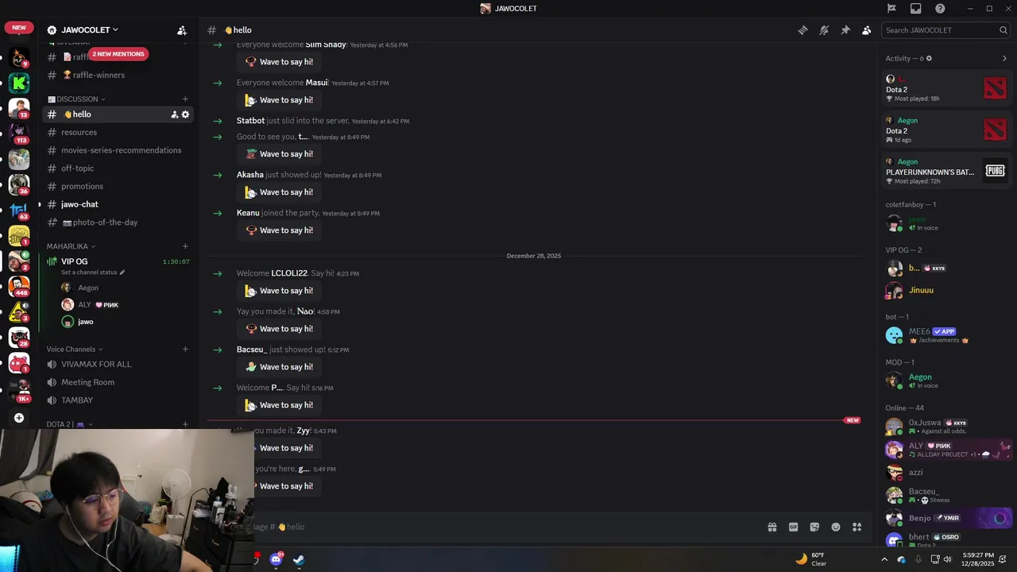Join VIVAMAX FOR ALL voice channel
This screenshot has height=572, width=1017.
[117, 364]
